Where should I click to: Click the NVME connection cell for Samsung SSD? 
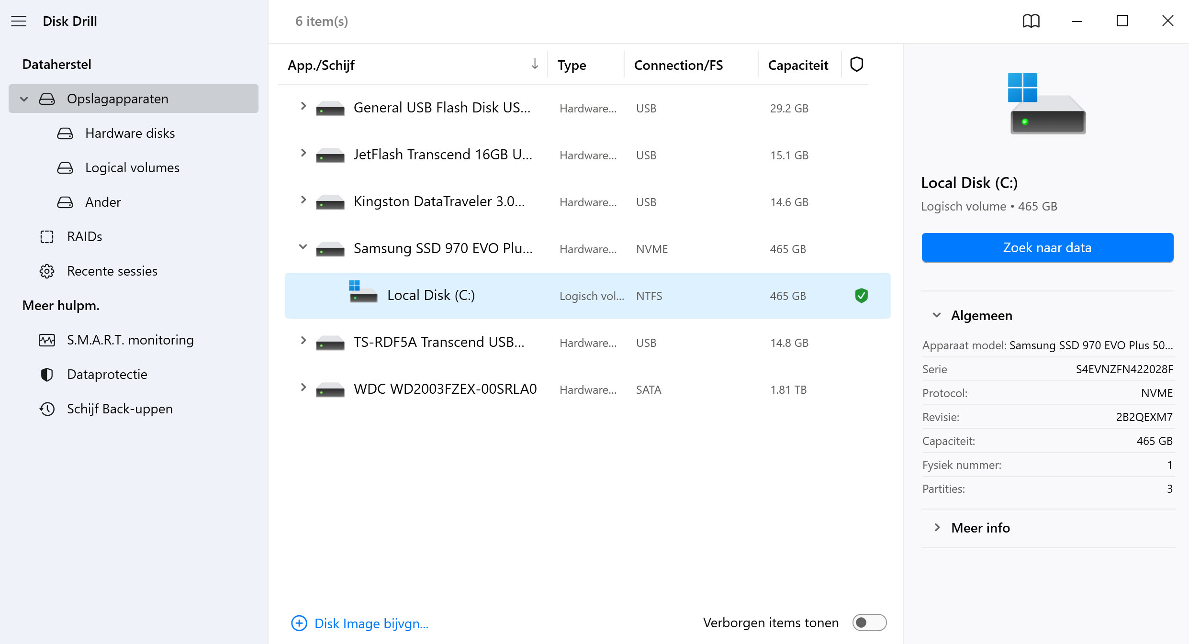point(652,249)
